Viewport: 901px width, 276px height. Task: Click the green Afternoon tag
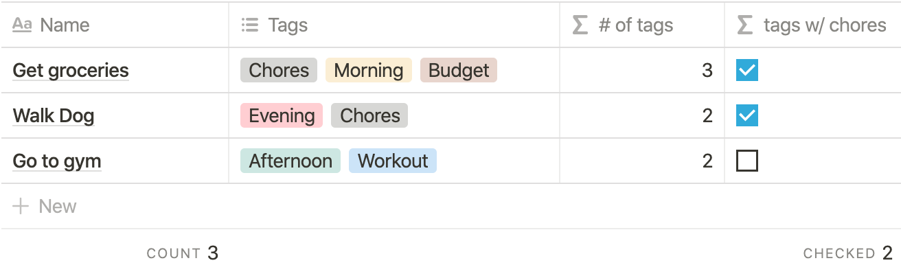pos(290,161)
